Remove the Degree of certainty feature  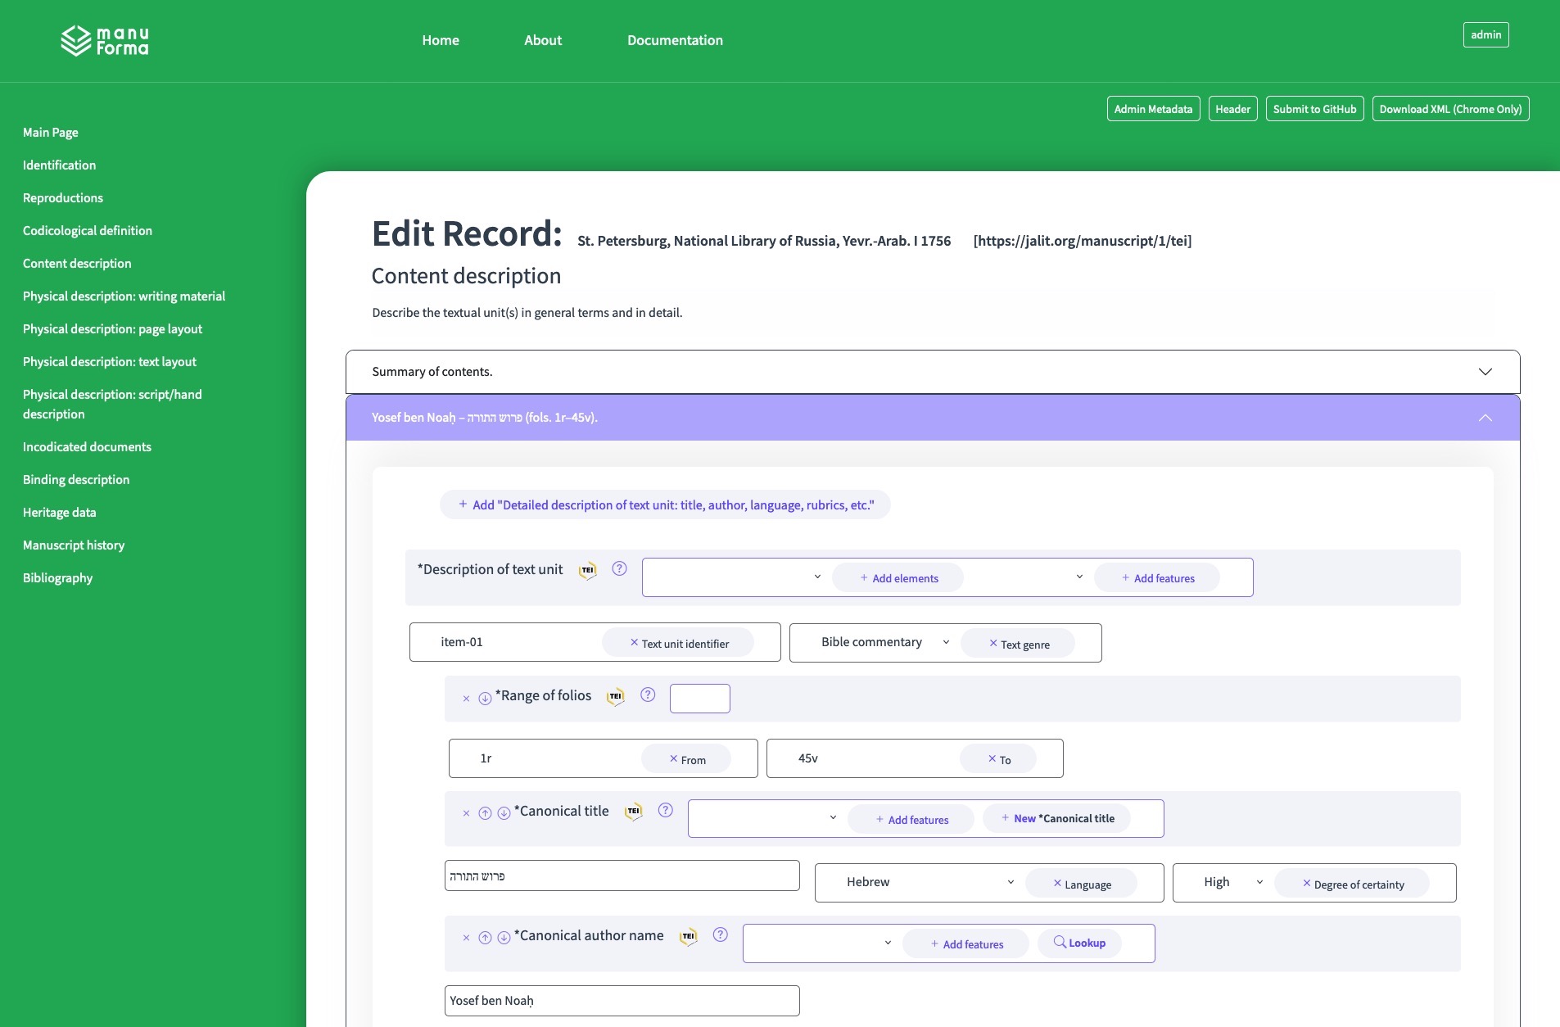tap(1307, 884)
